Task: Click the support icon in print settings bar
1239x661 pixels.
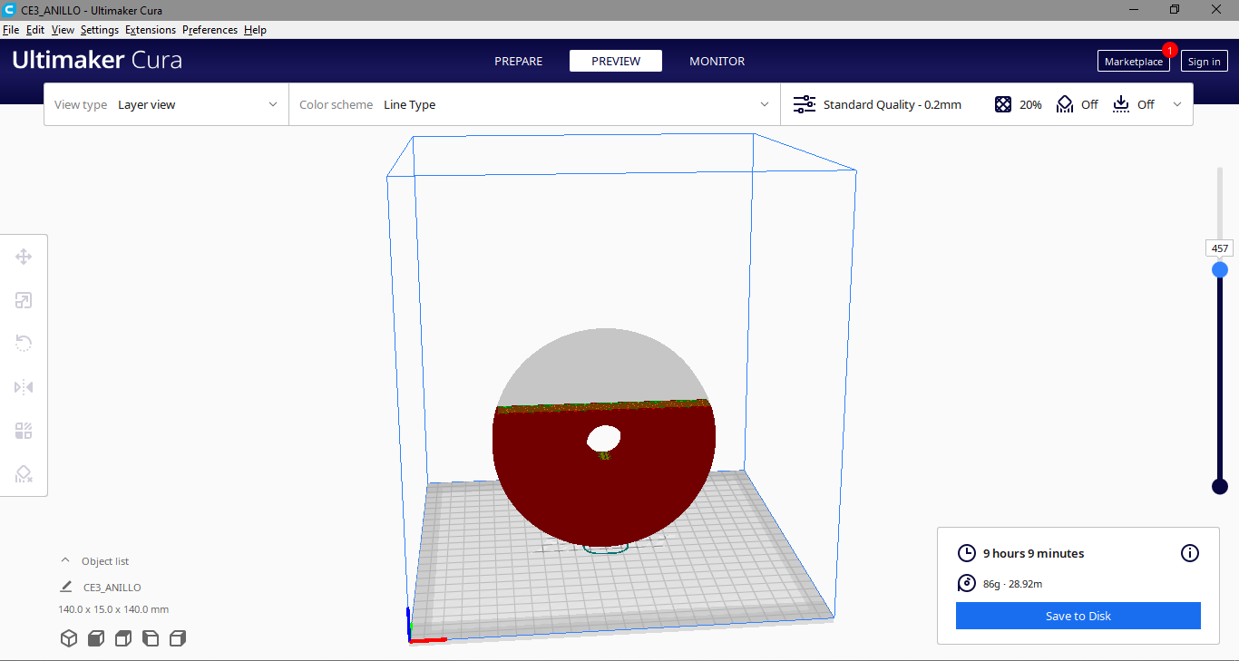Action: point(1065,104)
